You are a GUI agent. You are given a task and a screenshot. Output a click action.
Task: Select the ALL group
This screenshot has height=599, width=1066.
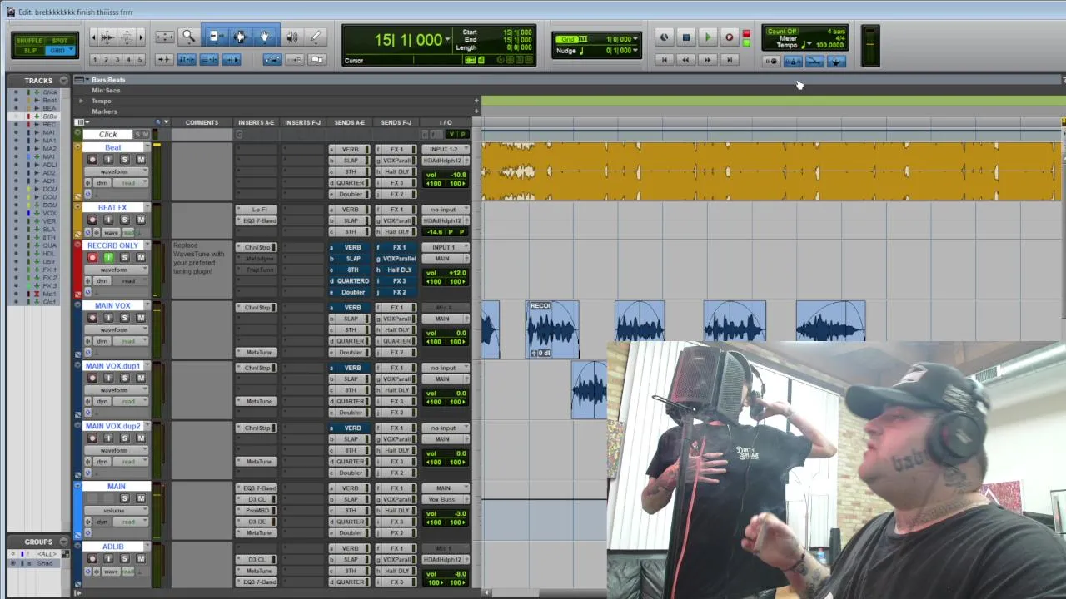click(47, 554)
